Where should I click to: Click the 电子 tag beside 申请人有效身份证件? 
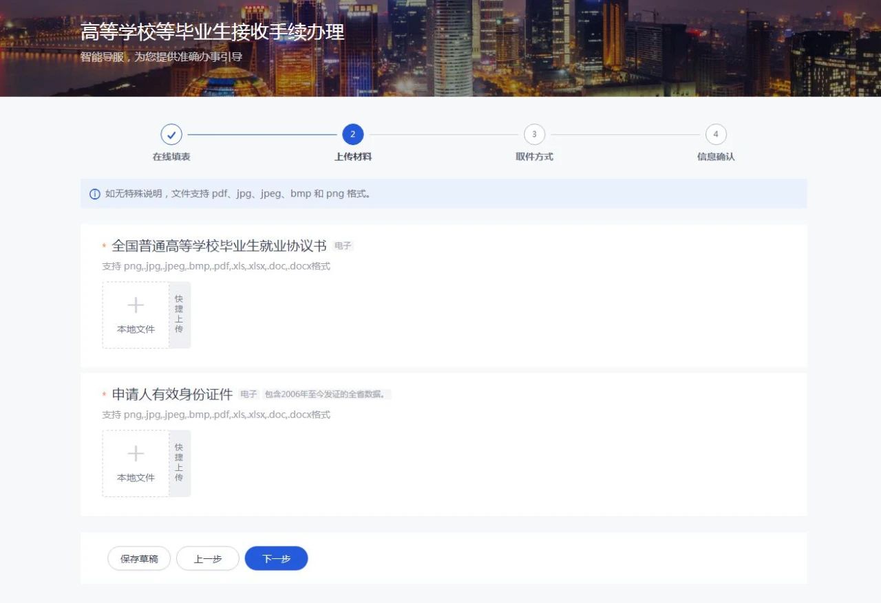point(248,395)
